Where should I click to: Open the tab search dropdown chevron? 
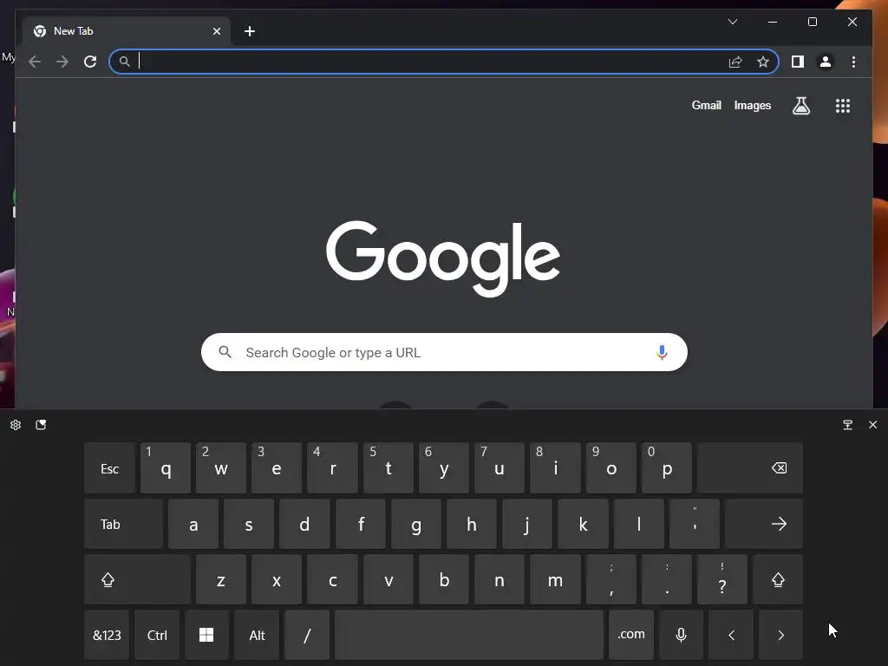tap(732, 22)
